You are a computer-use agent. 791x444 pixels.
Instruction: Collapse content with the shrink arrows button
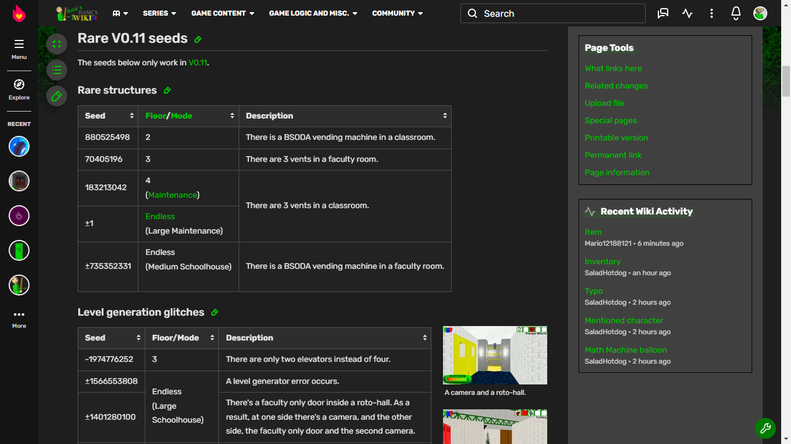click(x=57, y=44)
